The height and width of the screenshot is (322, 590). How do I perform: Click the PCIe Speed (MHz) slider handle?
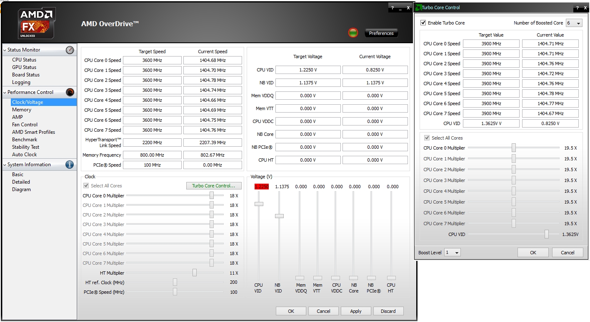(x=175, y=292)
